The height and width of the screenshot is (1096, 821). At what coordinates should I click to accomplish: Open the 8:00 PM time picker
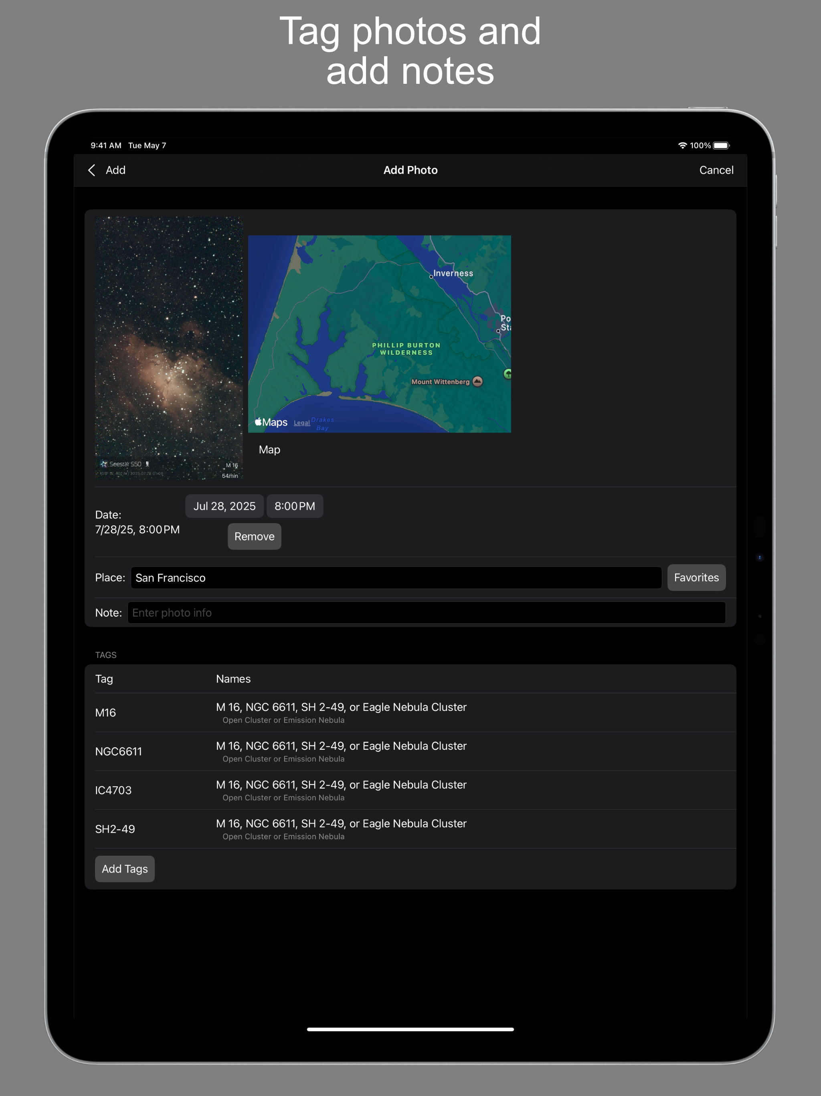[x=295, y=506]
